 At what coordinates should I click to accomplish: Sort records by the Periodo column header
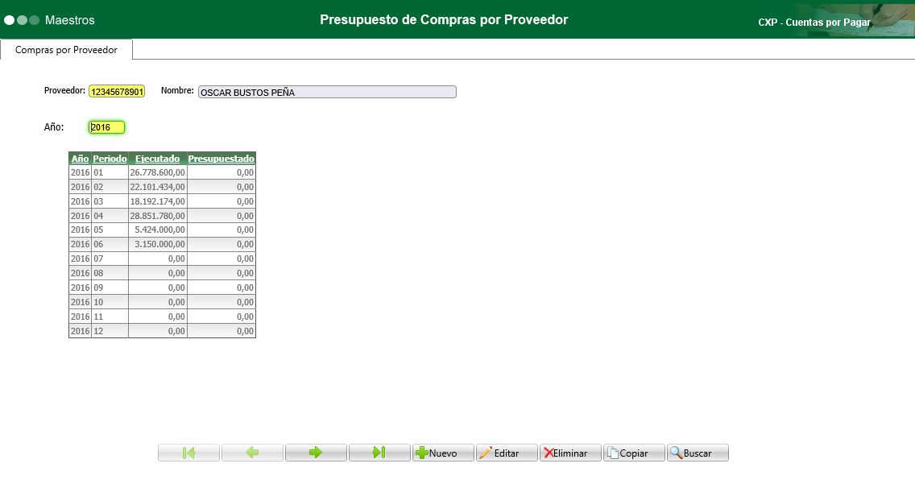coord(110,158)
